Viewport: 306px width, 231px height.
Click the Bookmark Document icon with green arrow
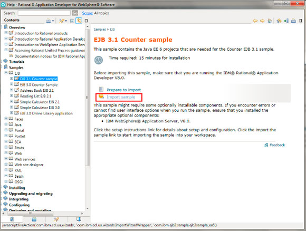[286, 21]
